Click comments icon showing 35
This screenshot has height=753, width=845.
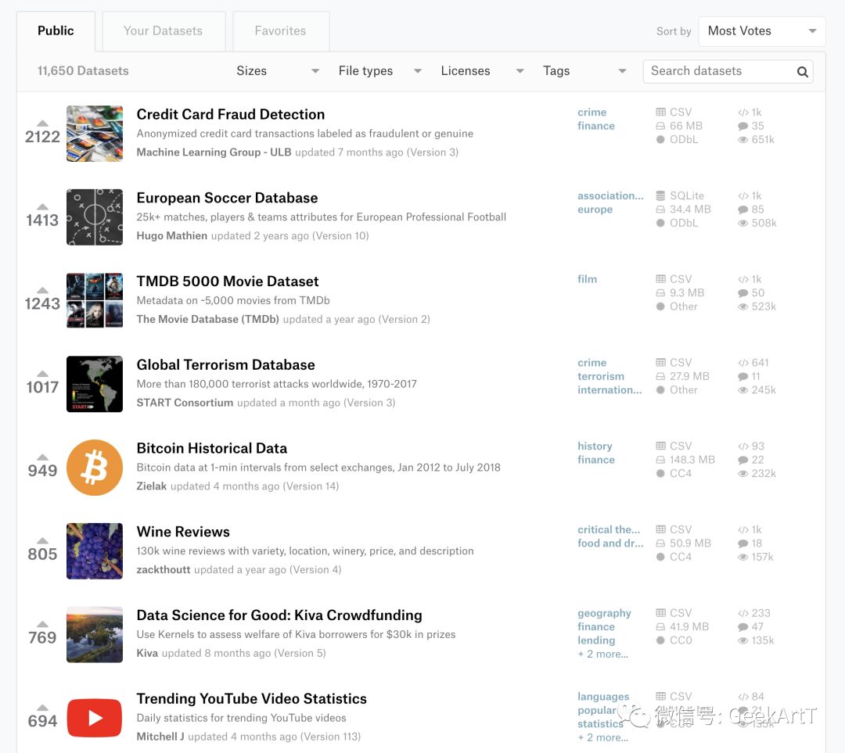pyautogui.click(x=743, y=126)
